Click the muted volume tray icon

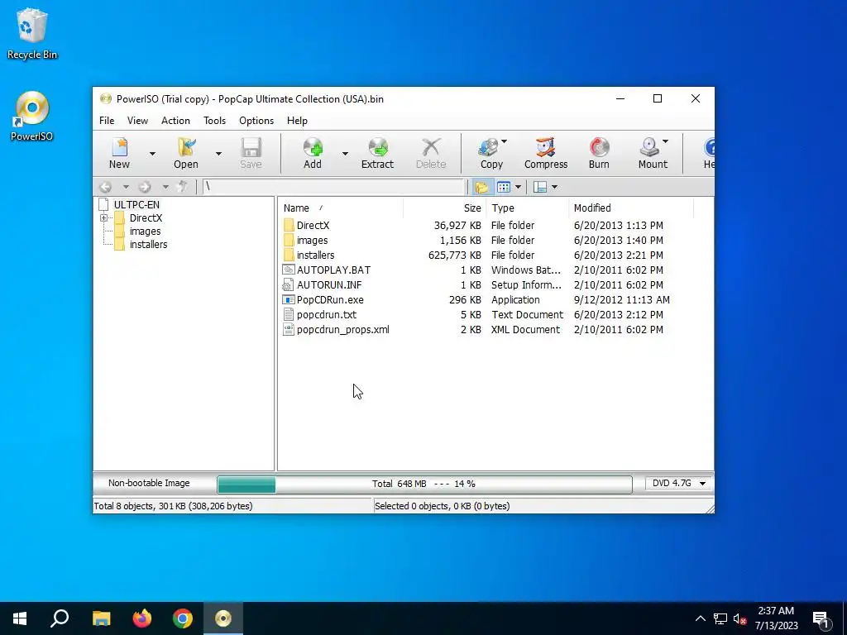[740, 618]
